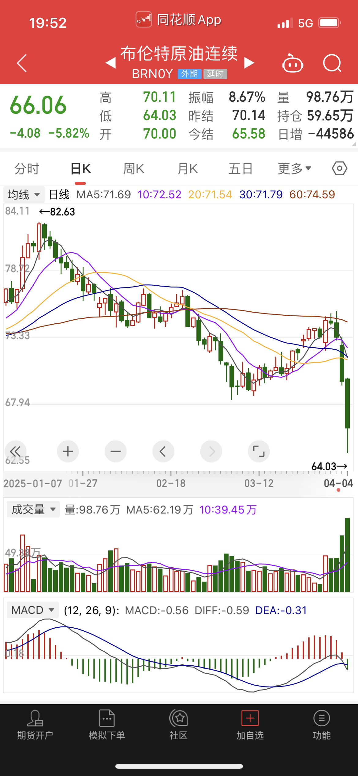Screen dimensions: 358x776
Task: Tap the back arrow in header
Action: click(x=22, y=63)
